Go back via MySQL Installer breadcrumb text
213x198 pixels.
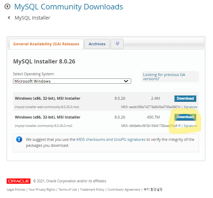click(x=33, y=18)
